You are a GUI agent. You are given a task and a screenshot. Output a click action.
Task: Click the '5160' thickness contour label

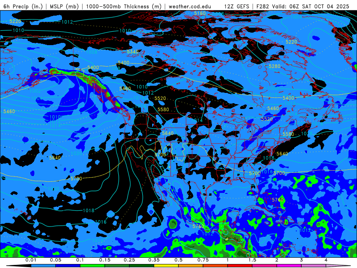[199, 13]
